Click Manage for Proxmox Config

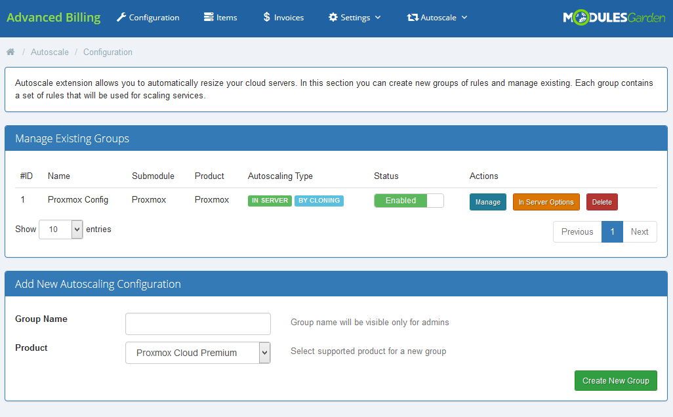pos(488,202)
